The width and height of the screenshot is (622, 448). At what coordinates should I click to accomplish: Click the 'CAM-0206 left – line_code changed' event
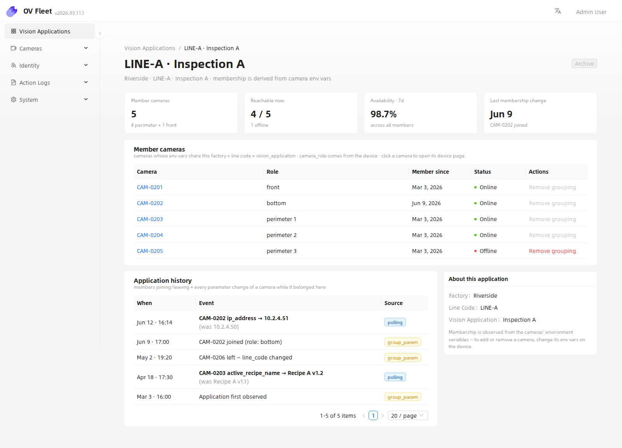(246, 357)
